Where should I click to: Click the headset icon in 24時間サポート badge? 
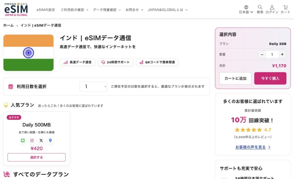[x=103, y=62]
